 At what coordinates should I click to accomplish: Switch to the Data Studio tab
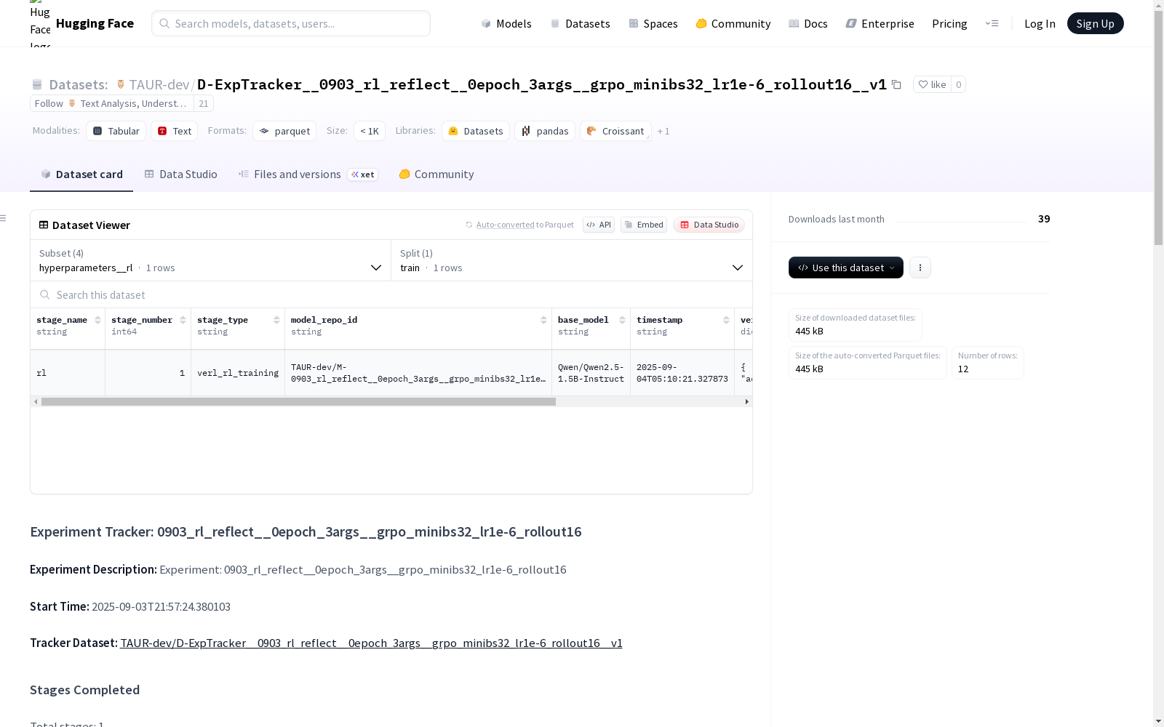coord(181,174)
